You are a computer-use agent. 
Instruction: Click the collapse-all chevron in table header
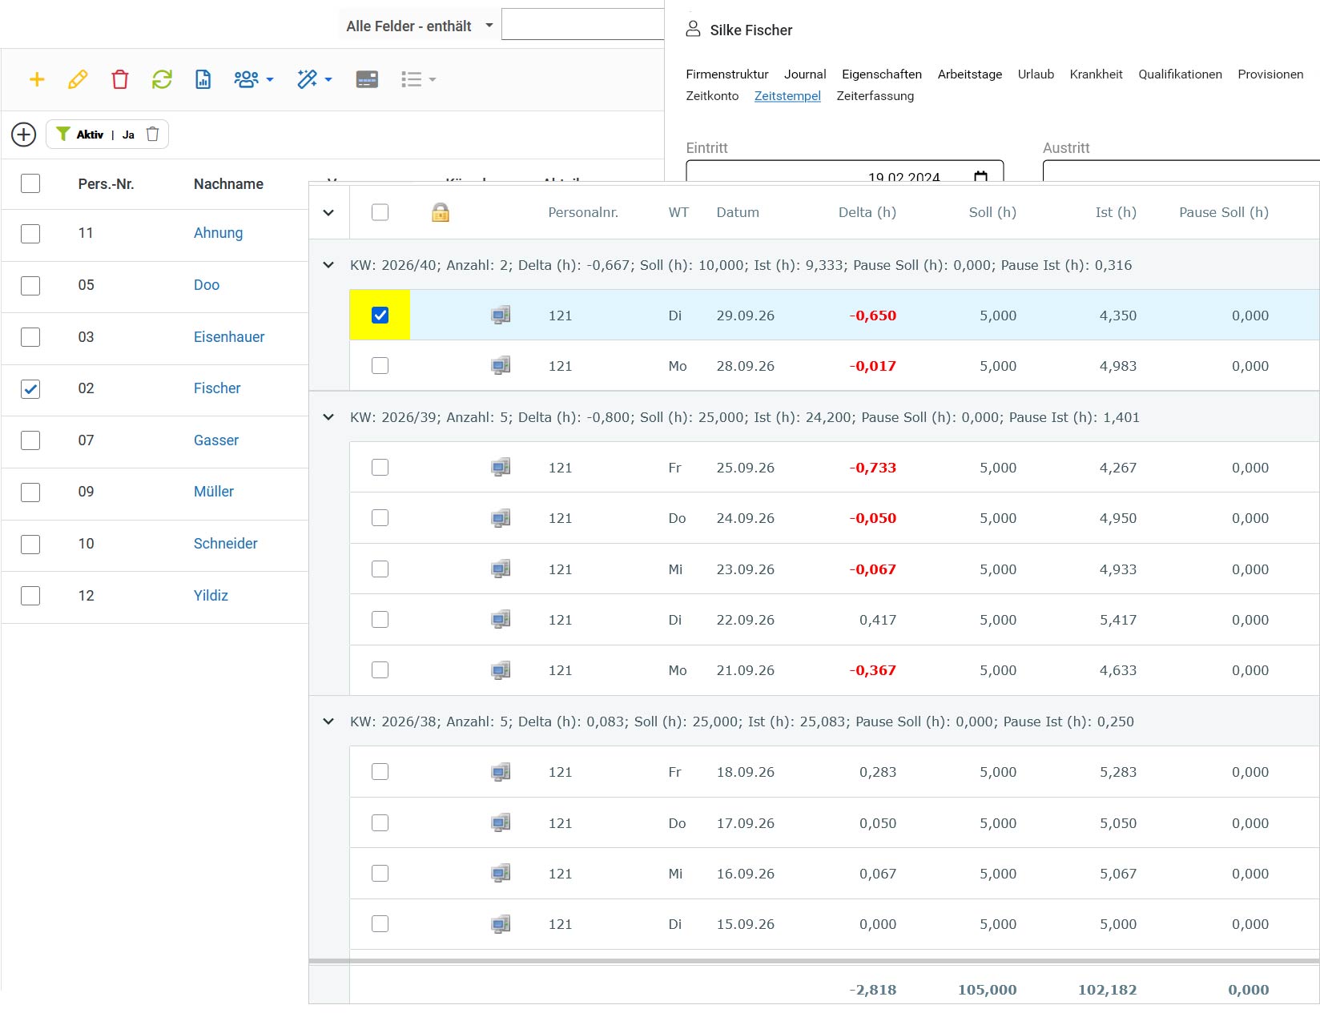328,213
